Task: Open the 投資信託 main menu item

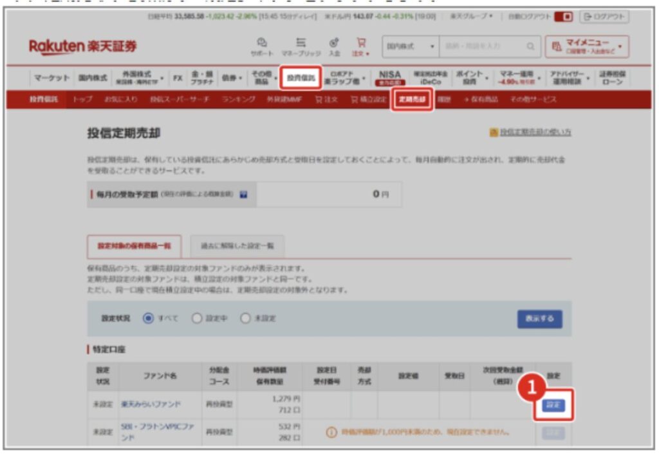Action: click(x=301, y=78)
